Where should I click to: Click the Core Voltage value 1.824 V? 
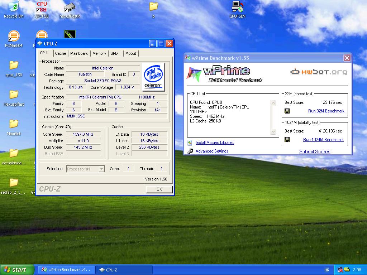[127, 87]
